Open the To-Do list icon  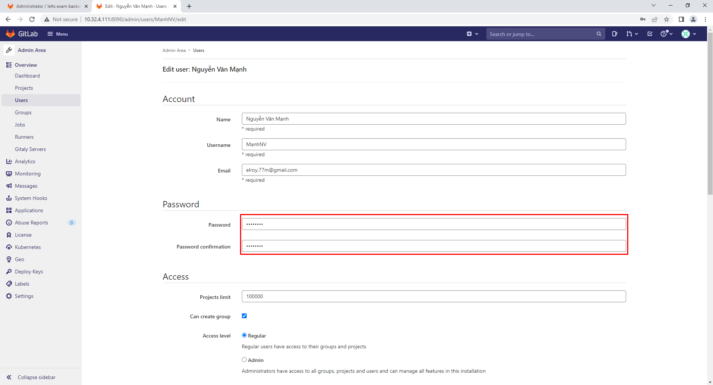click(650, 34)
